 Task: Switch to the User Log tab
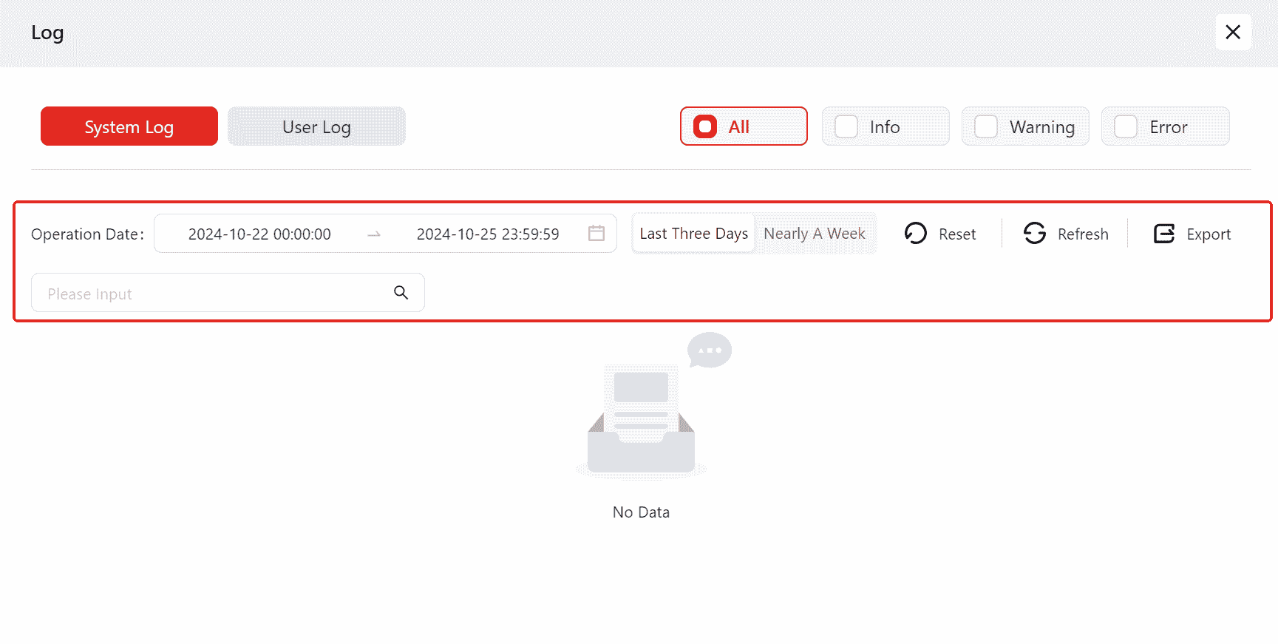(x=316, y=126)
